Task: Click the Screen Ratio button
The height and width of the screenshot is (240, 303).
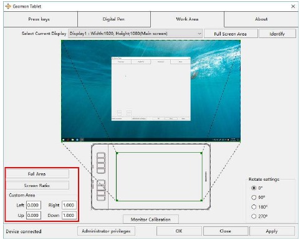Action: click(x=37, y=185)
